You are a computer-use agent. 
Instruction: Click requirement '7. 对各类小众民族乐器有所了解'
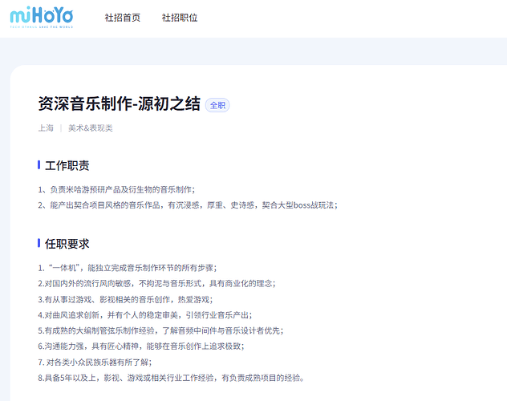pos(95,363)
